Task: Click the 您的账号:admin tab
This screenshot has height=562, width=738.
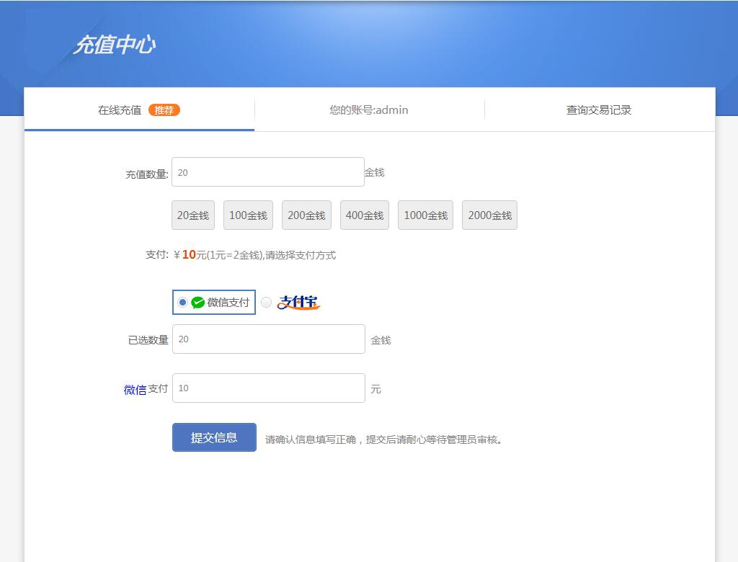Action: [368, 110]
